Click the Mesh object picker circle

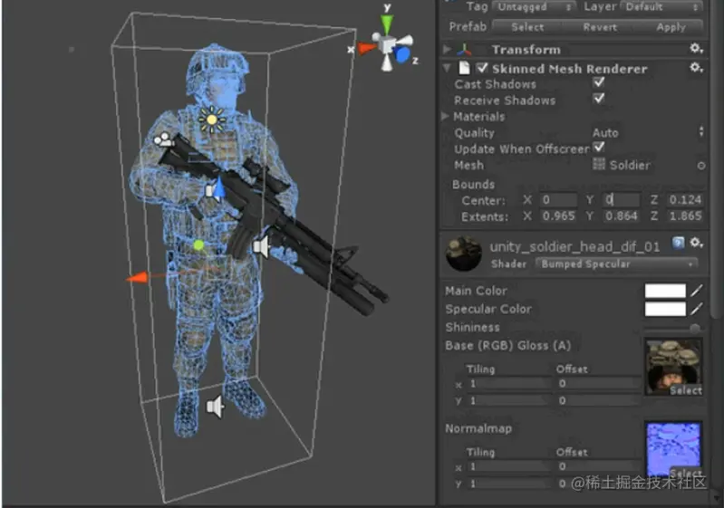point(701,166)
